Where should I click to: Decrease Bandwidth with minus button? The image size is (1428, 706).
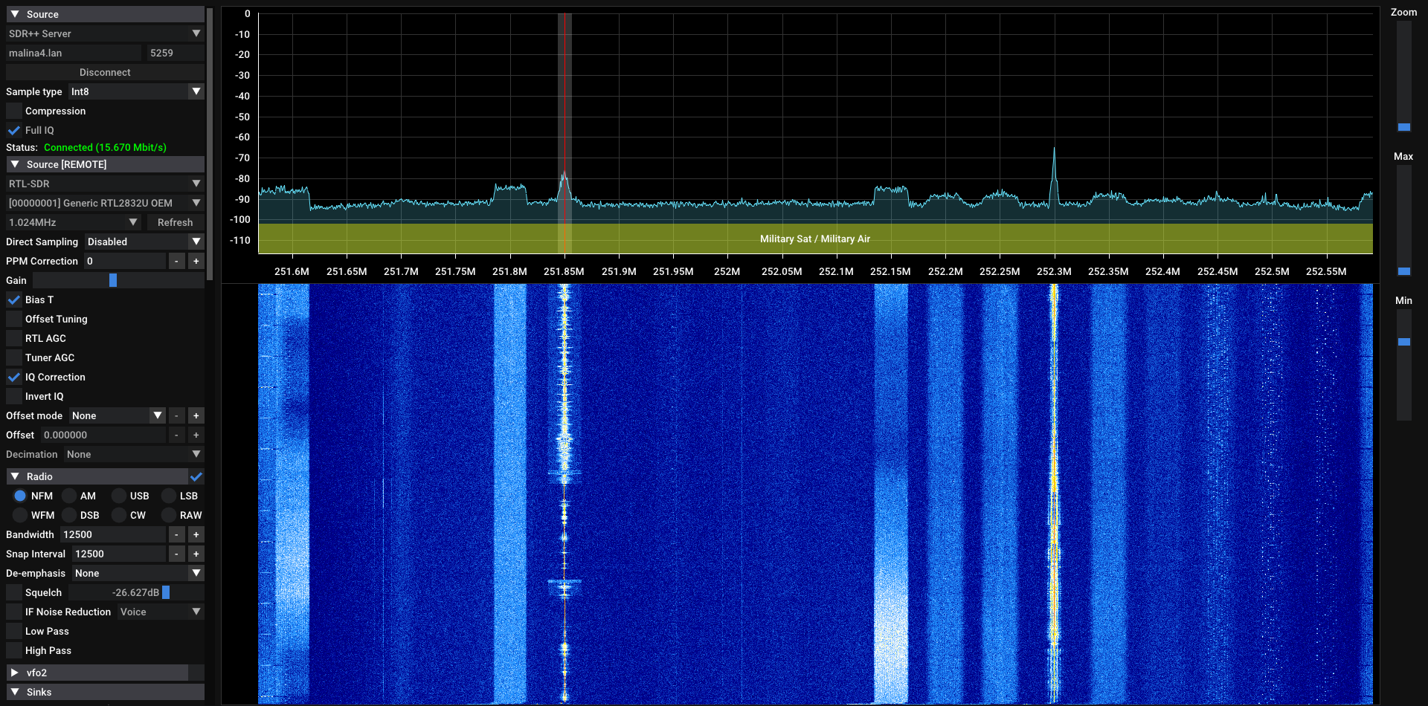[x=176, y=534]
